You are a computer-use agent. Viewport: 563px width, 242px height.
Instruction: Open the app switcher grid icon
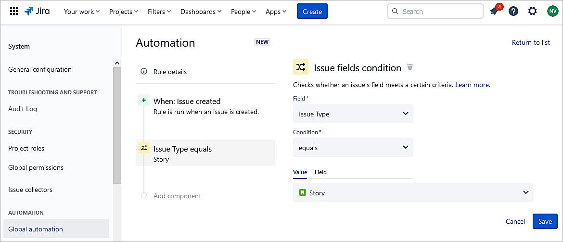(x=14, y=11)
